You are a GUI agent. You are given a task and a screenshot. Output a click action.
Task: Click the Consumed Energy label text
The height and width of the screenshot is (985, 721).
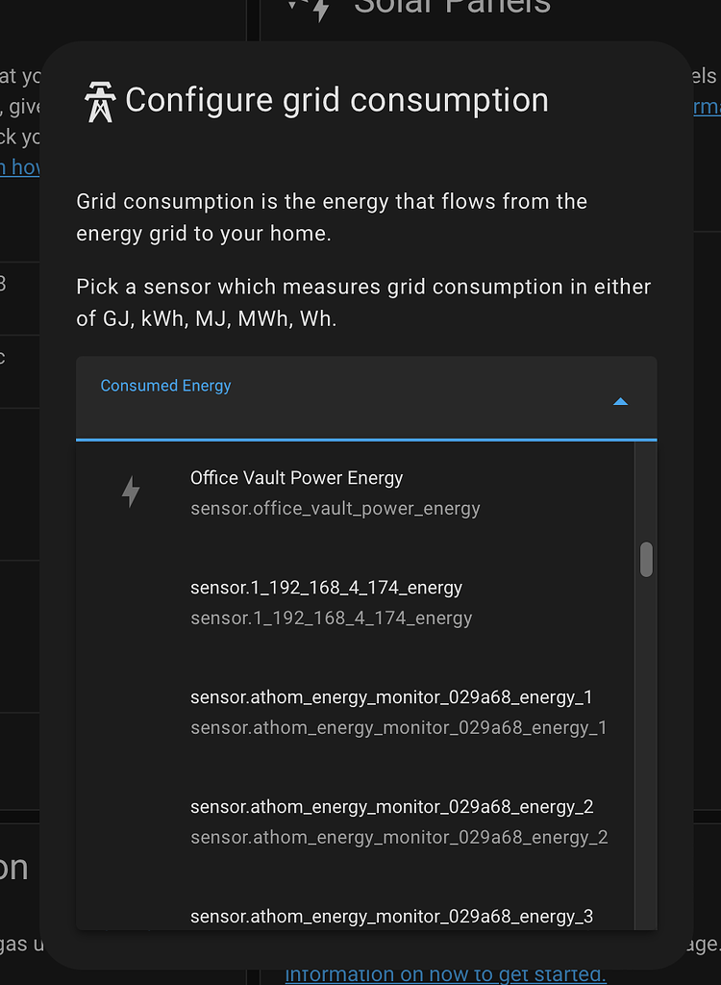point(164,385)
